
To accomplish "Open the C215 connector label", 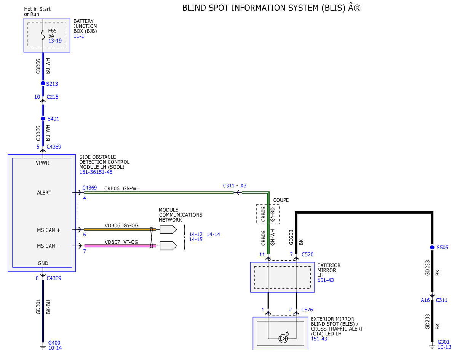I will [x=53, y=97].
